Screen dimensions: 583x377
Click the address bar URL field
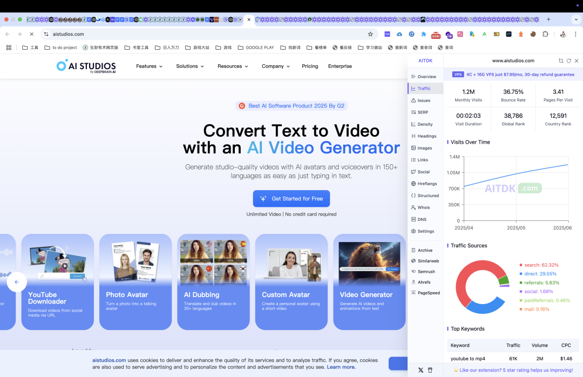pyautogui.click(x=208, y=34)
